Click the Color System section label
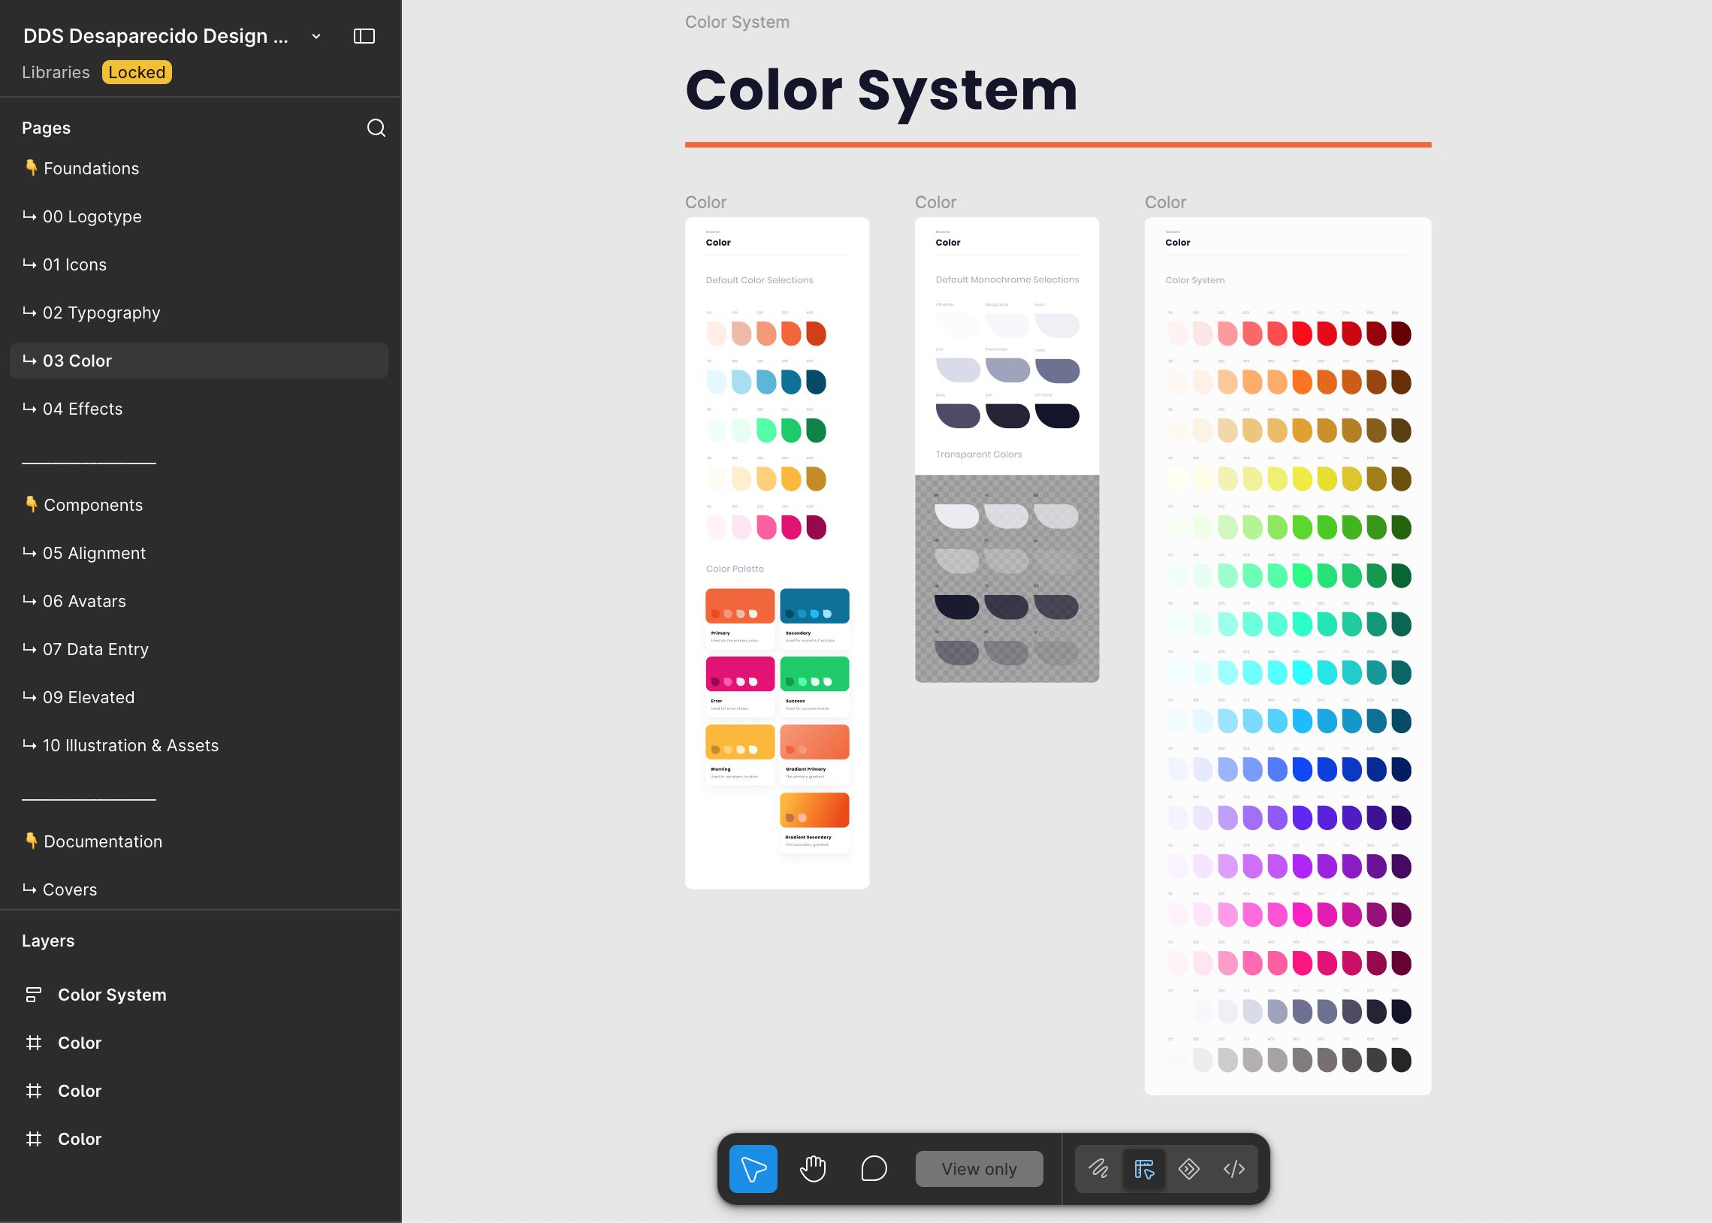1712x1223 pixels. 737,22
